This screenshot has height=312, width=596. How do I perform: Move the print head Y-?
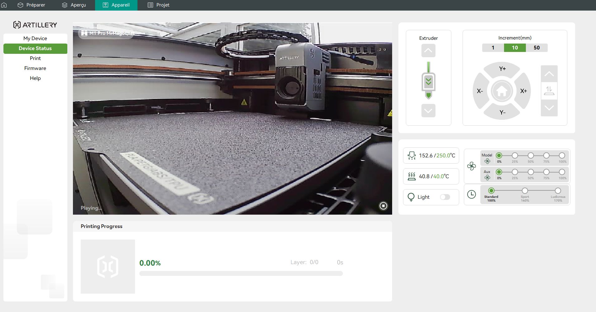pyautogui.click(x=502, y=112)
